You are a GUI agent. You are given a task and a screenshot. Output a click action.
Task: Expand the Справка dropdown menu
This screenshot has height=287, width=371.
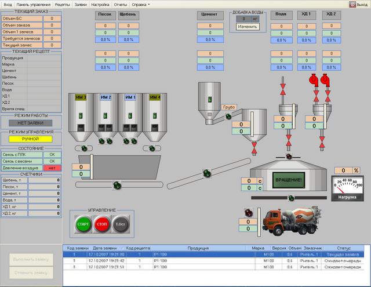click(x=141, y=4)
